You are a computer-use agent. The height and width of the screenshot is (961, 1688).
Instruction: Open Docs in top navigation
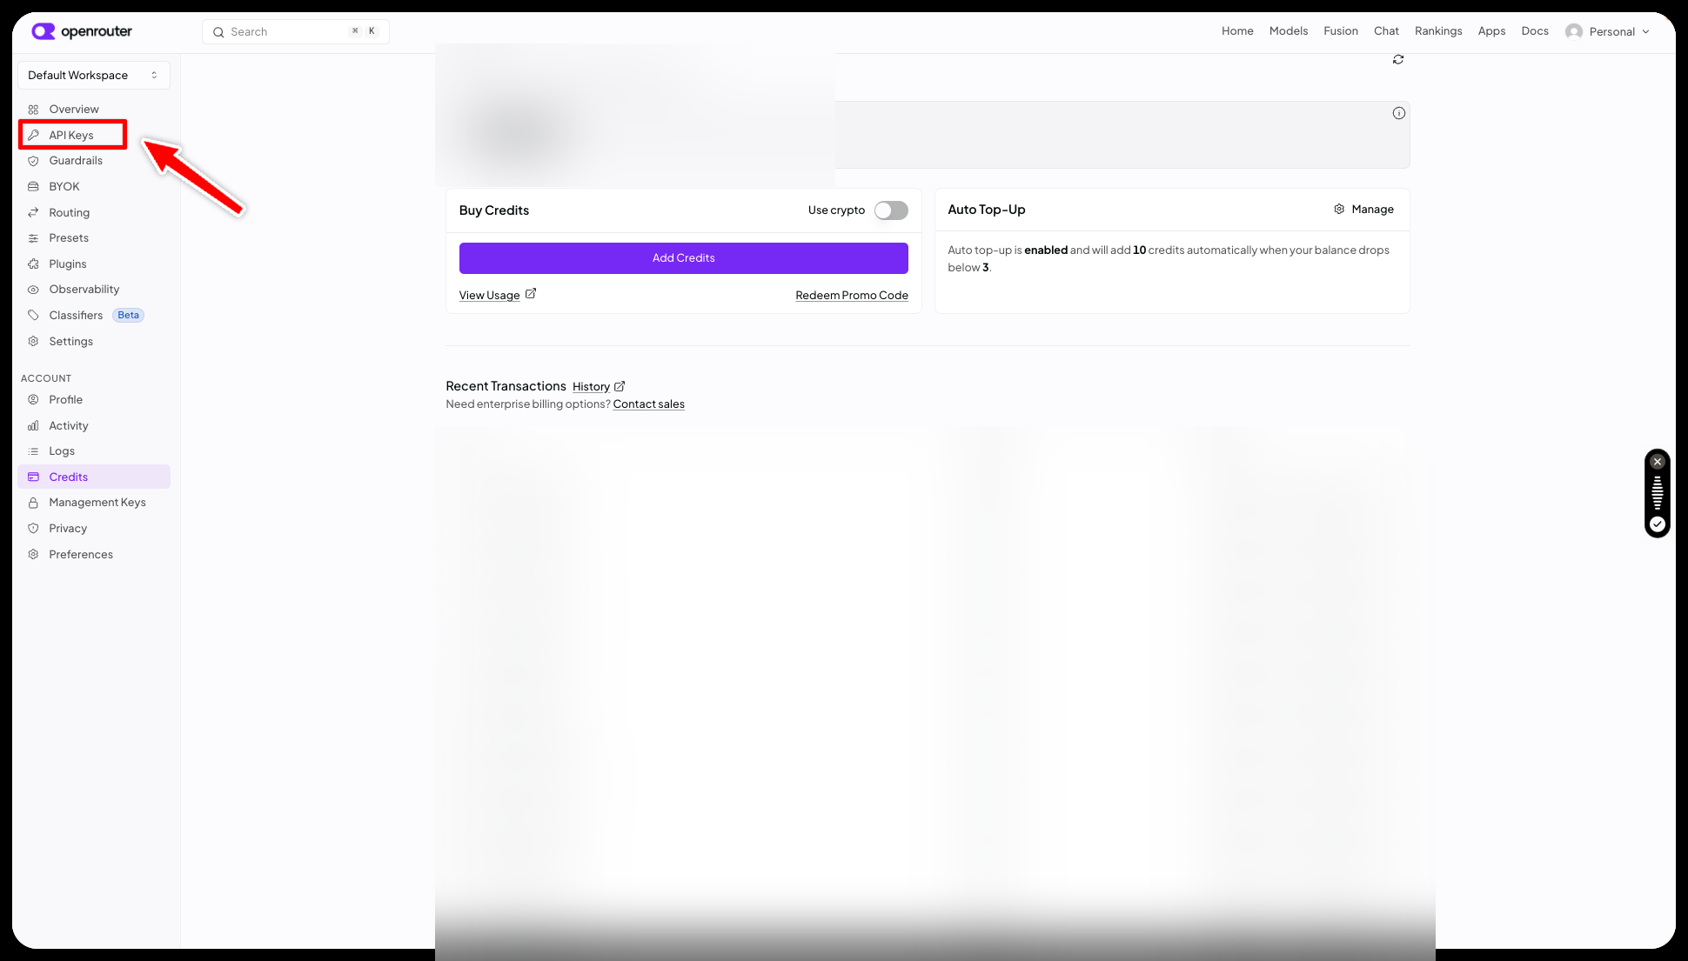(x=1535, y=31)
